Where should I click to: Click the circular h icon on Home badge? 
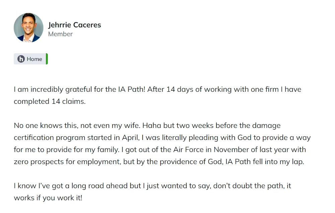21,59
